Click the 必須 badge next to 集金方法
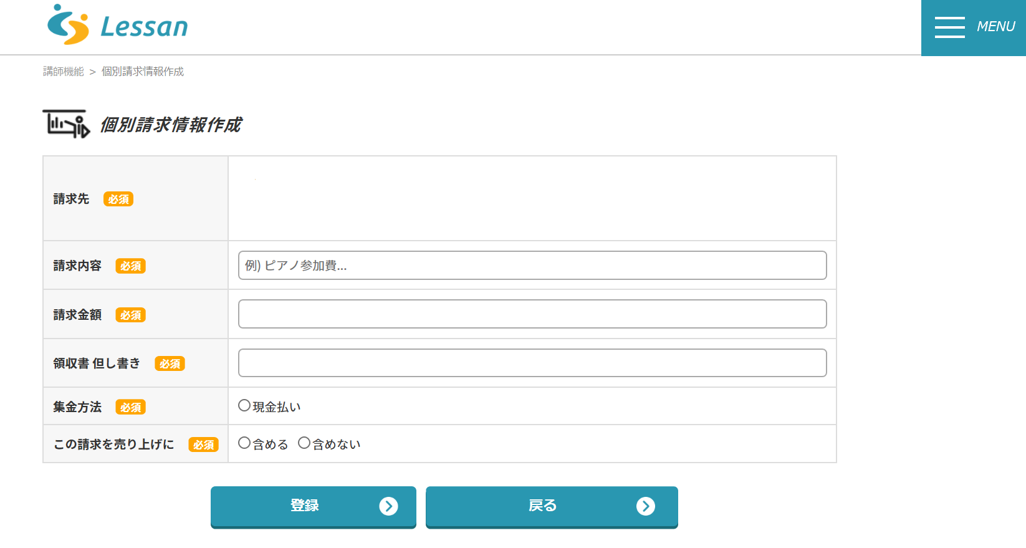The image size is (1026, 548). tap(130, 407)
